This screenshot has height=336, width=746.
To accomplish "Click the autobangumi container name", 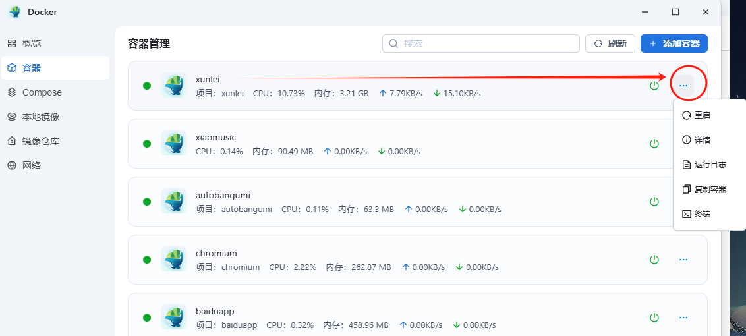I will tap(223, 195).
